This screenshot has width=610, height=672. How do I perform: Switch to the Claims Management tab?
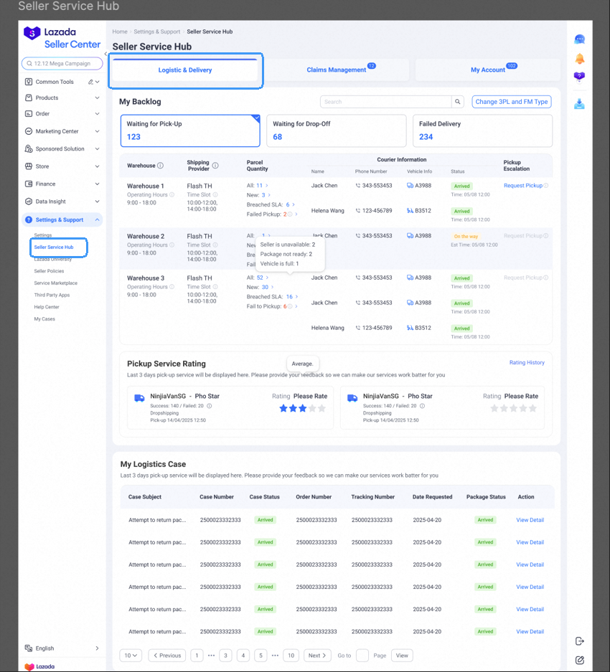click(x=337, y=70)
